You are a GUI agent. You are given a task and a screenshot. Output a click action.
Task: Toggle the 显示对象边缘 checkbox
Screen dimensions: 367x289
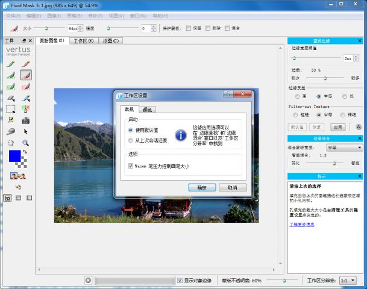click(x=180, y=281)
